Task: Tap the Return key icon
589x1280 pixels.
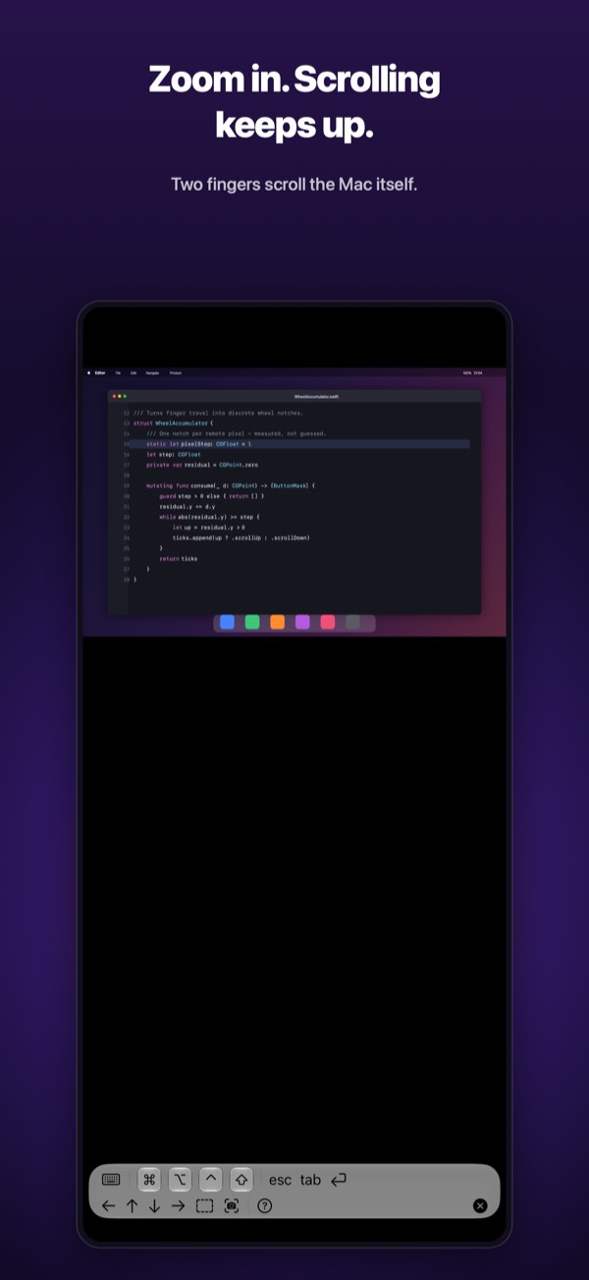Action: (x=339, y=1180)
